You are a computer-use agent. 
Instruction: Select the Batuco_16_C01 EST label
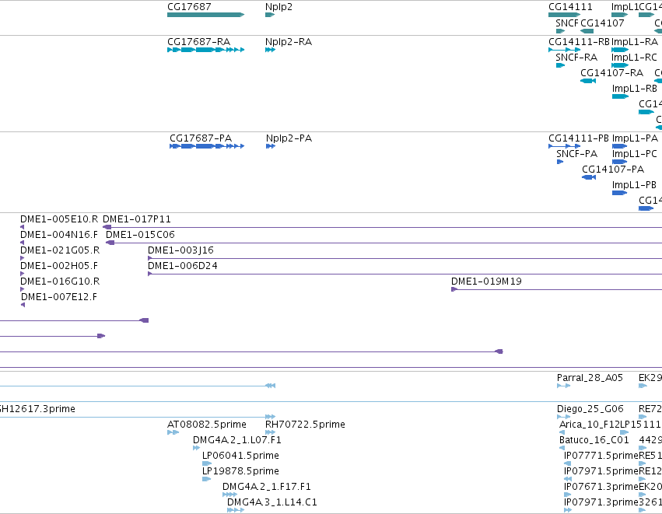594,440
